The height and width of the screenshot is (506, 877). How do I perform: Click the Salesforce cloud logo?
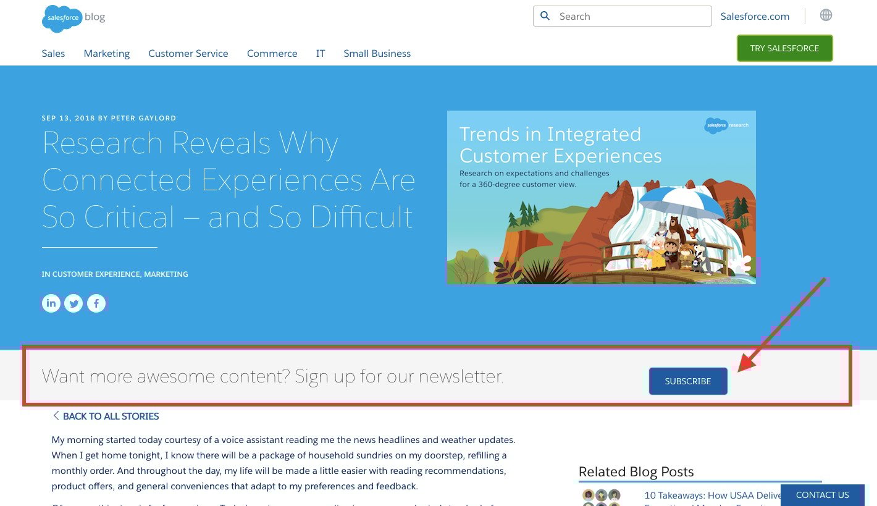coord(62,18)
